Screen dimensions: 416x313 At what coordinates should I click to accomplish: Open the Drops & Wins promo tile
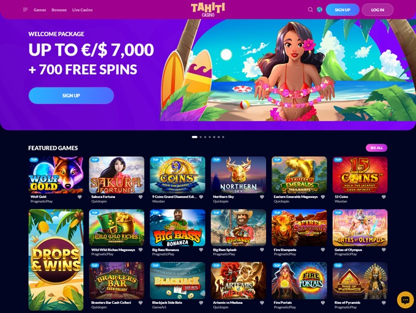[56, 260]
